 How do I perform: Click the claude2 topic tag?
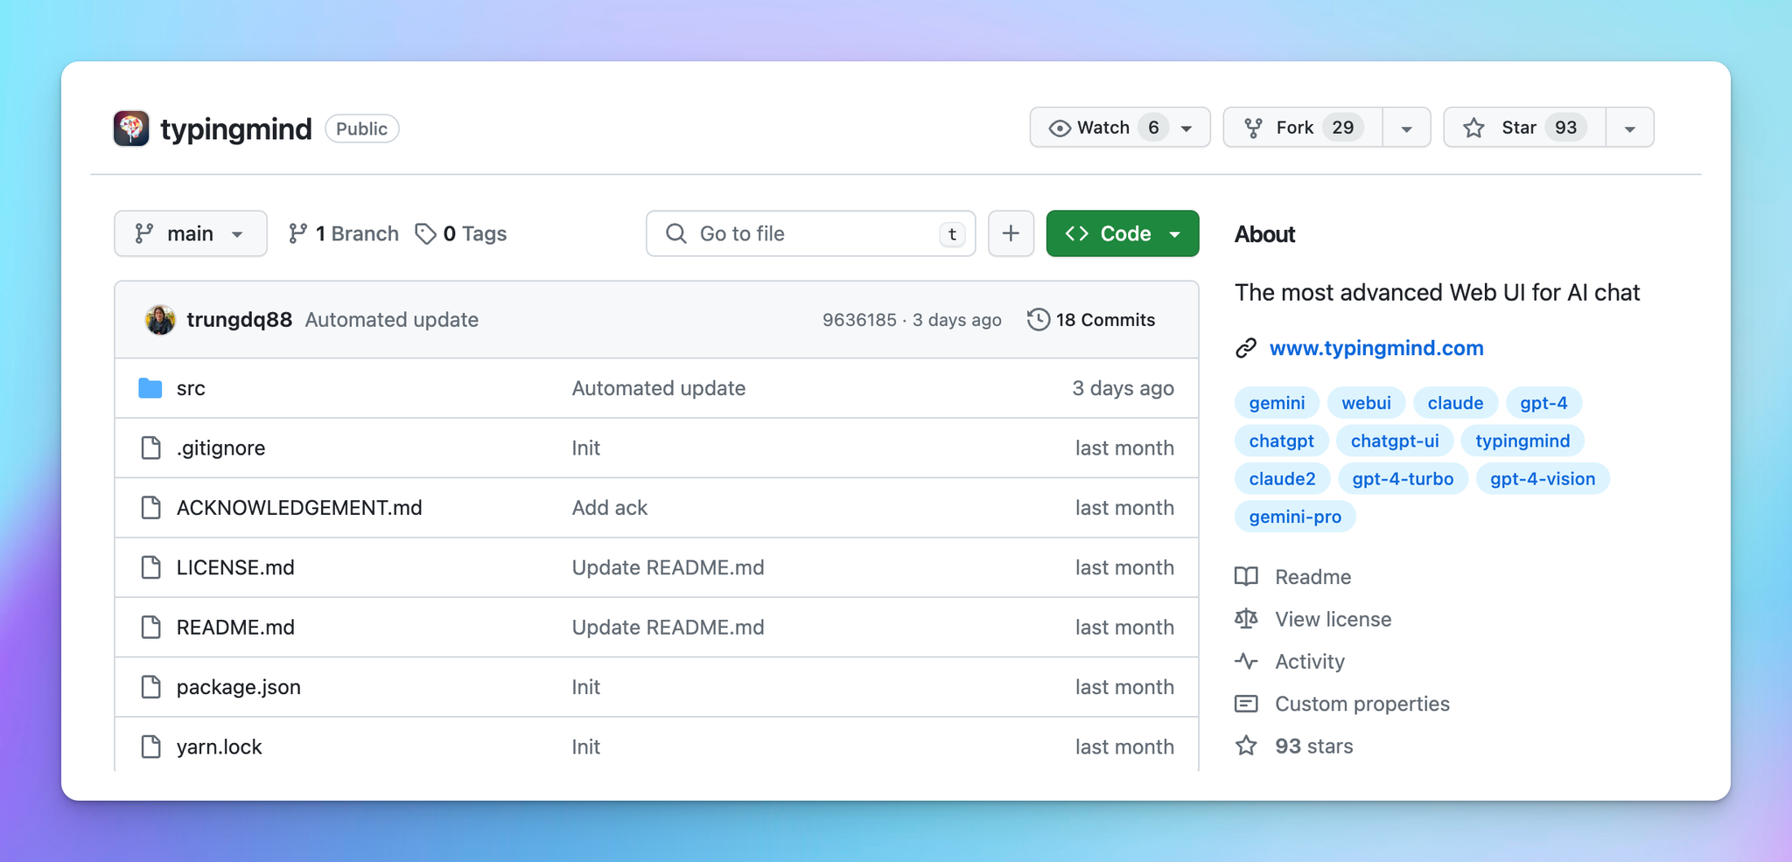[1282, 478]
